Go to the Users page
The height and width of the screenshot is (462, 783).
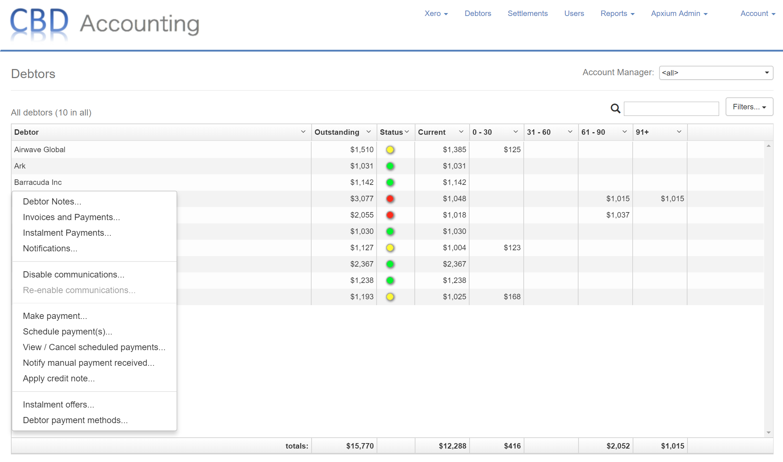tap(574, 13)
